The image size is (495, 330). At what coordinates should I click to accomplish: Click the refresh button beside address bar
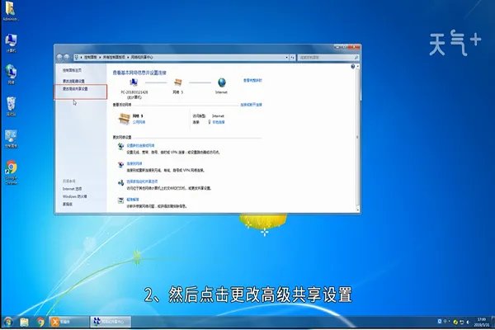coord(292,58)
